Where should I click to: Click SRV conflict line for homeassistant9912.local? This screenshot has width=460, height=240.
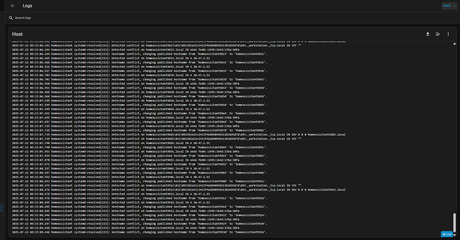tap(179, 190)
